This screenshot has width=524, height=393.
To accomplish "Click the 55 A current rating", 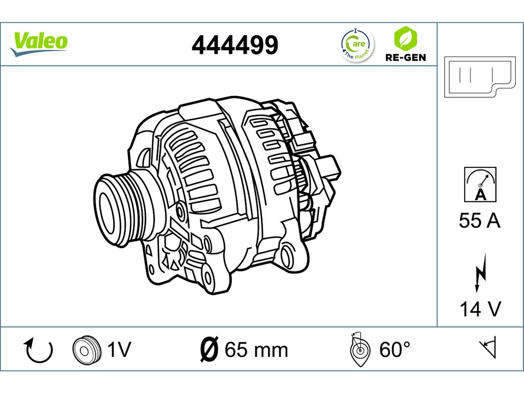I will click(x=480, y=221).
